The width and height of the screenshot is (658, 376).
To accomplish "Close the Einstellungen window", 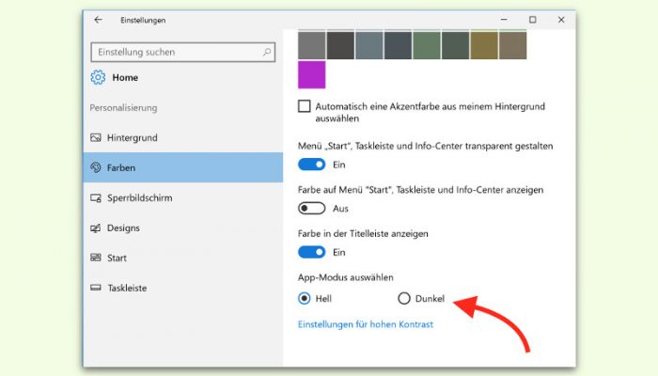I will 561,20.
